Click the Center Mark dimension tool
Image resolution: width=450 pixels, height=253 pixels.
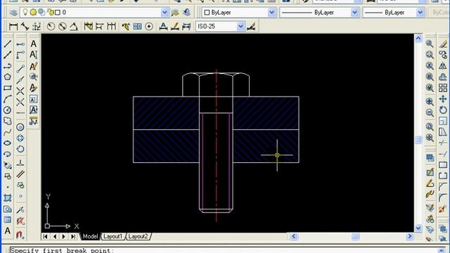149,27
